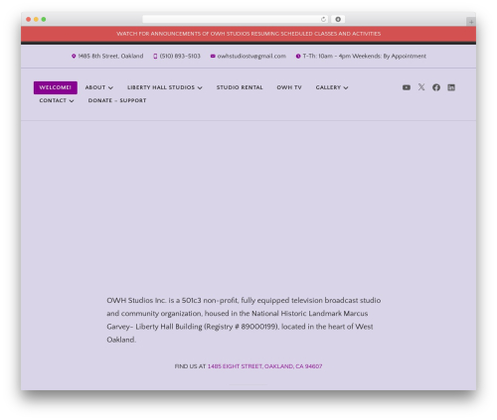Click the phone icon beside (510) 893-5103
Screen dimensions: 497x420
point(155,57)
